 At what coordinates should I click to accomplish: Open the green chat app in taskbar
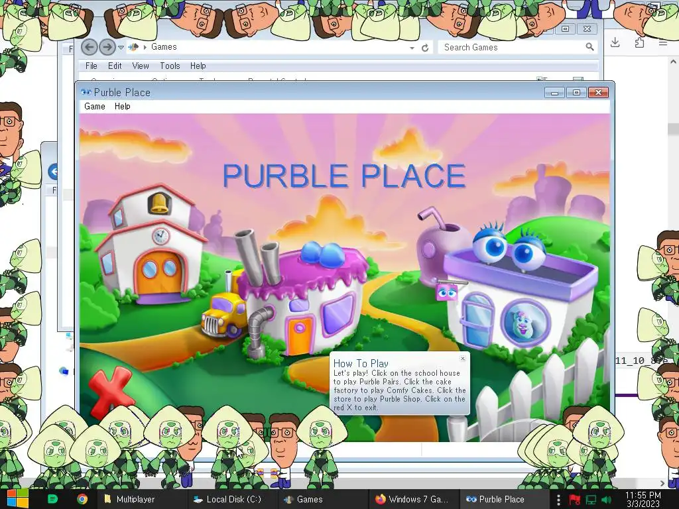pyautogui.click(x=52, y=499)
